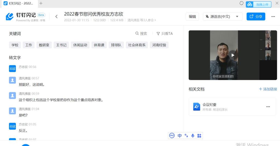Click the microphone icon on iFLY input bar
Image resolution: width=280 pixels, height=146 pixels.
[193, 136]
